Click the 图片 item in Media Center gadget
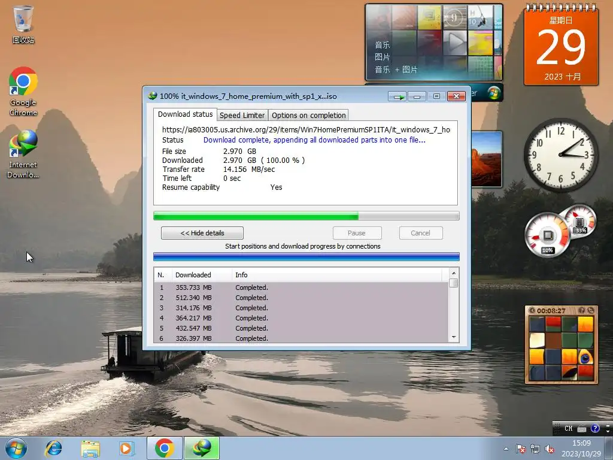The image size is (613, 460). 382,57
